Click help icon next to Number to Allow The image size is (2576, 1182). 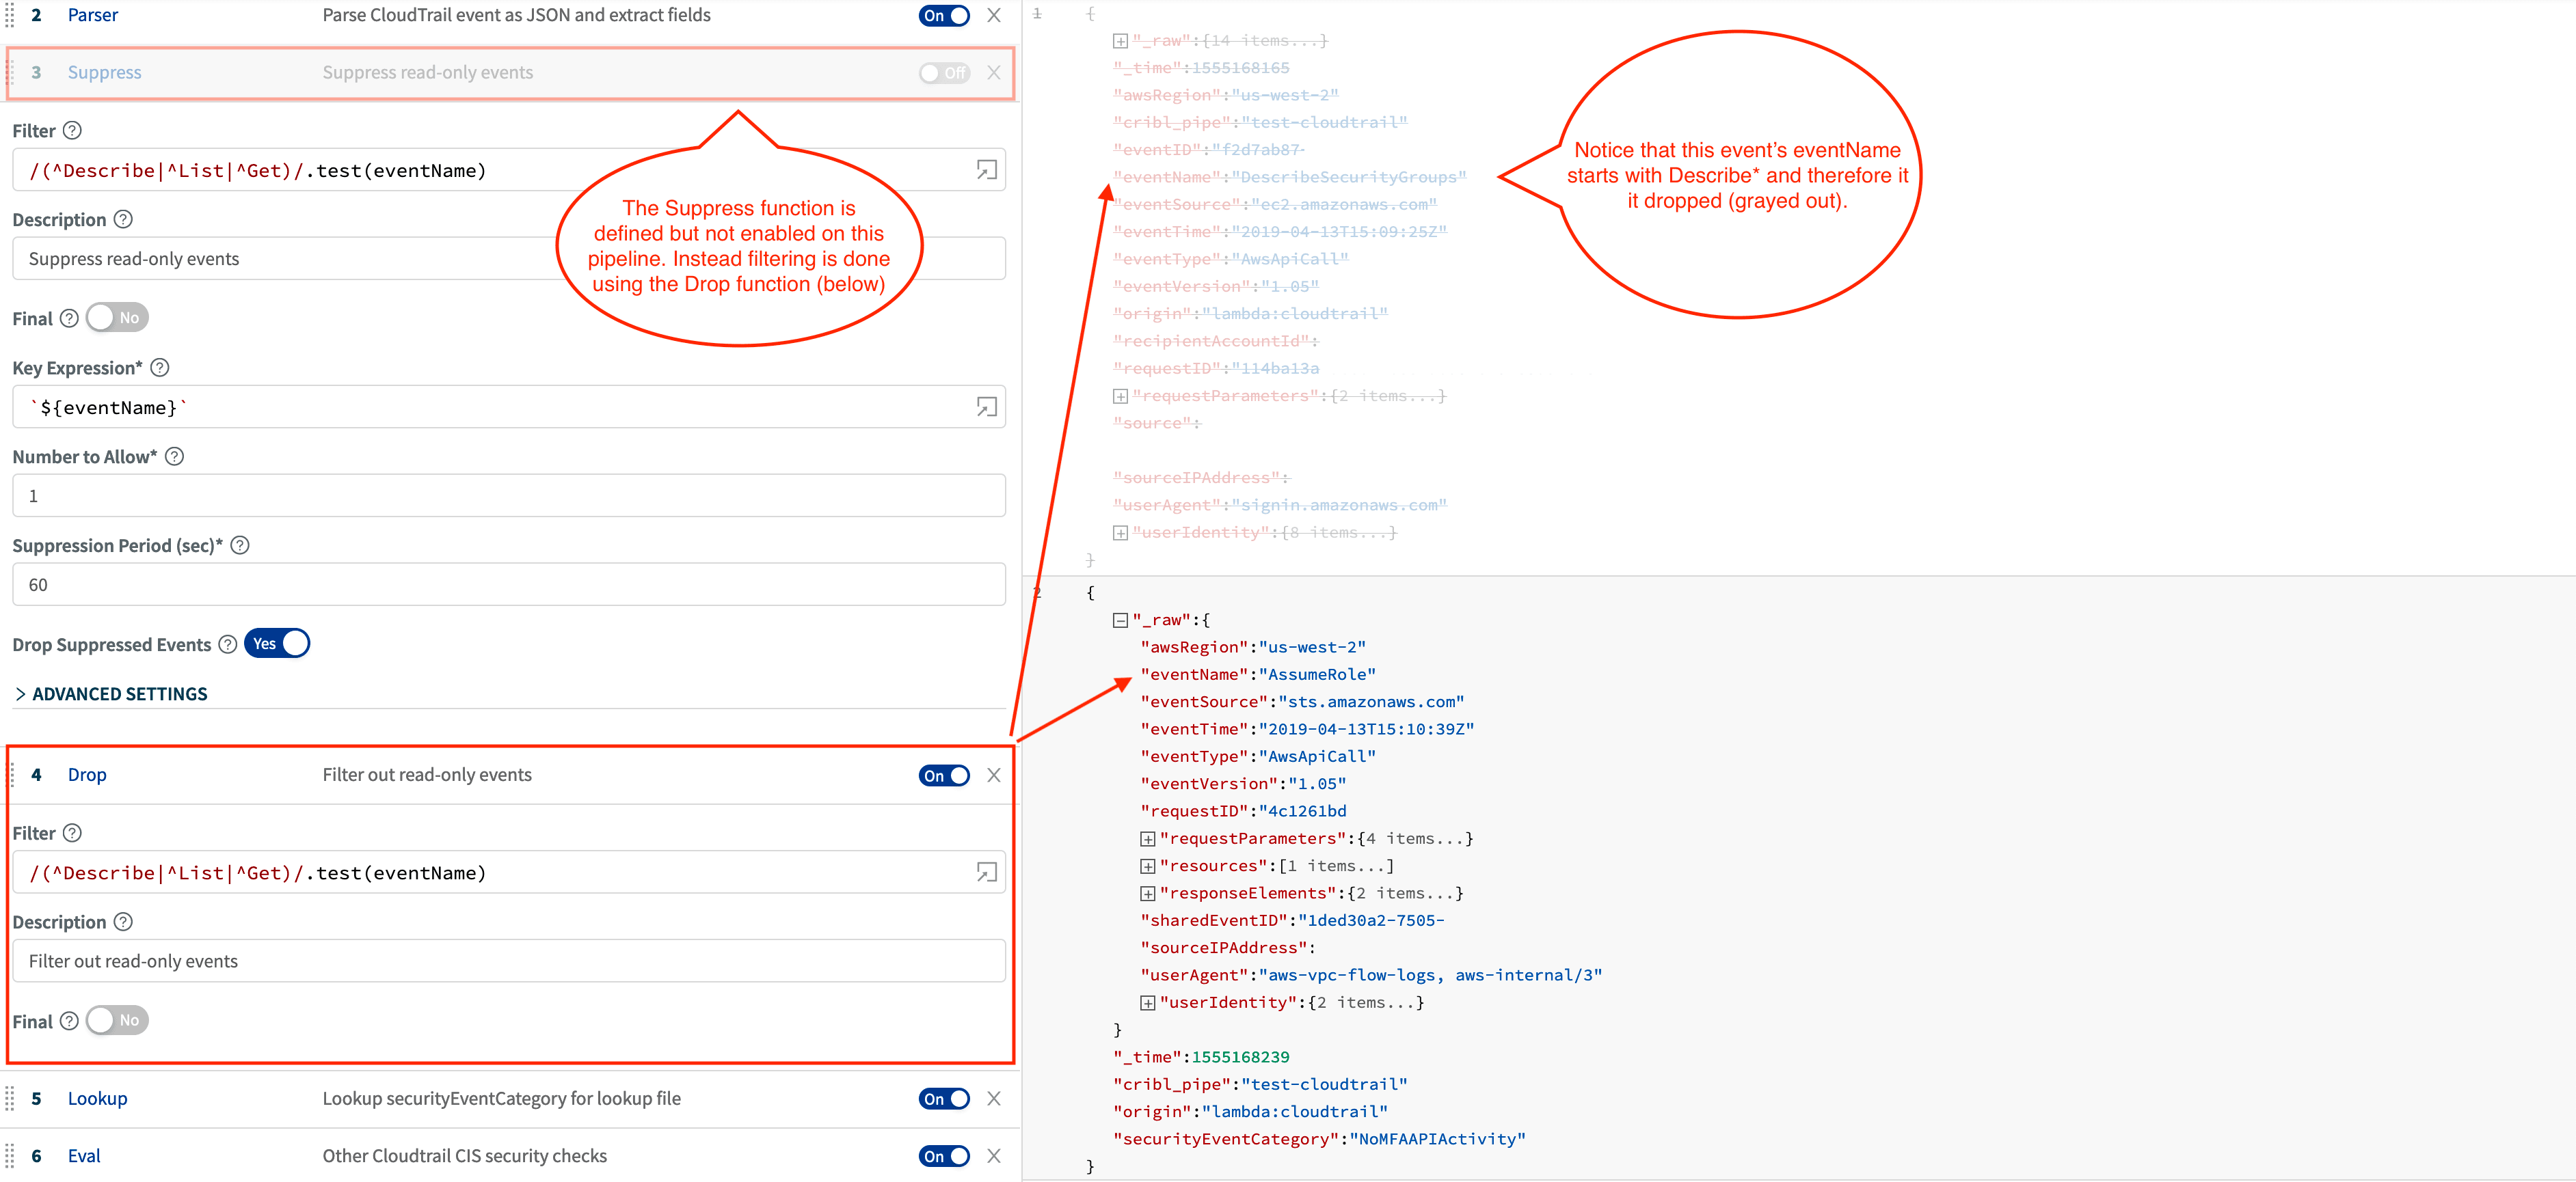coord(174,456)
